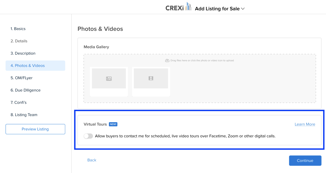The image size is (326, 173).
Task: Enable the Virtual Tours toggle
Action: click(88, 136)
